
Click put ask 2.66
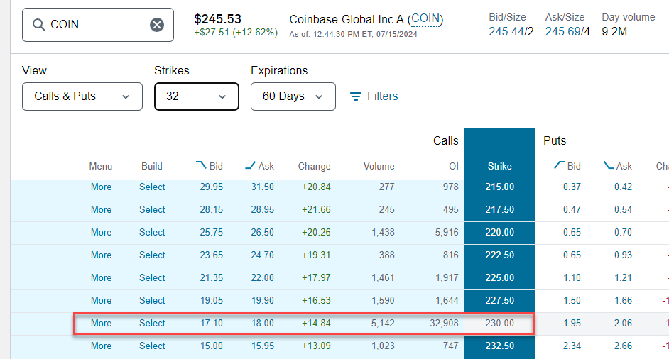pyautogui.click(x=623, y=346)
